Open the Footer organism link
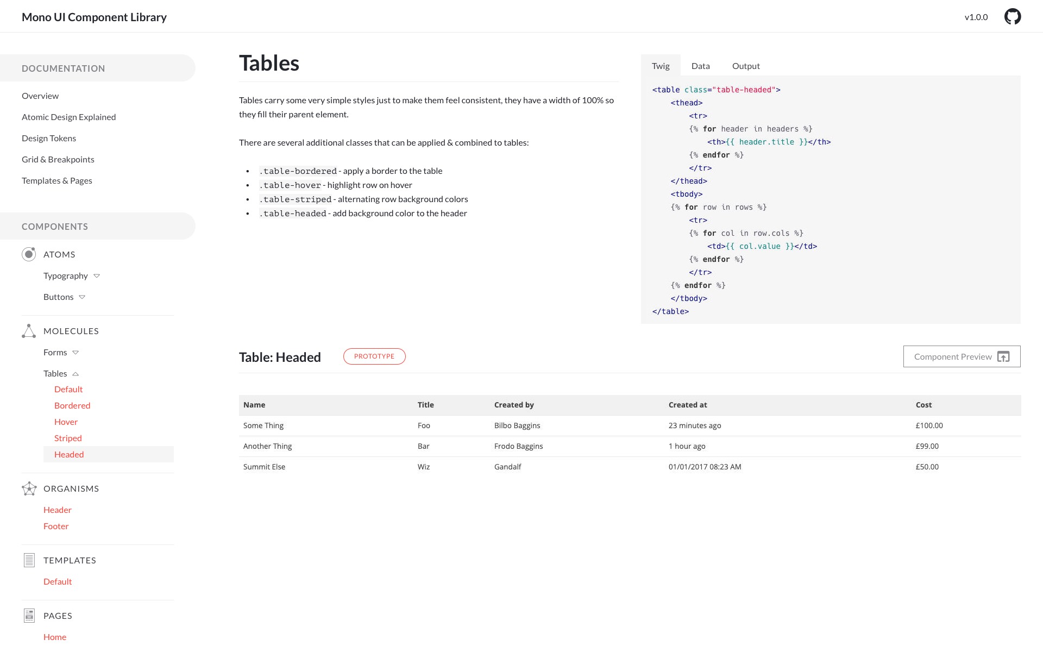 [x=56, y=526]
